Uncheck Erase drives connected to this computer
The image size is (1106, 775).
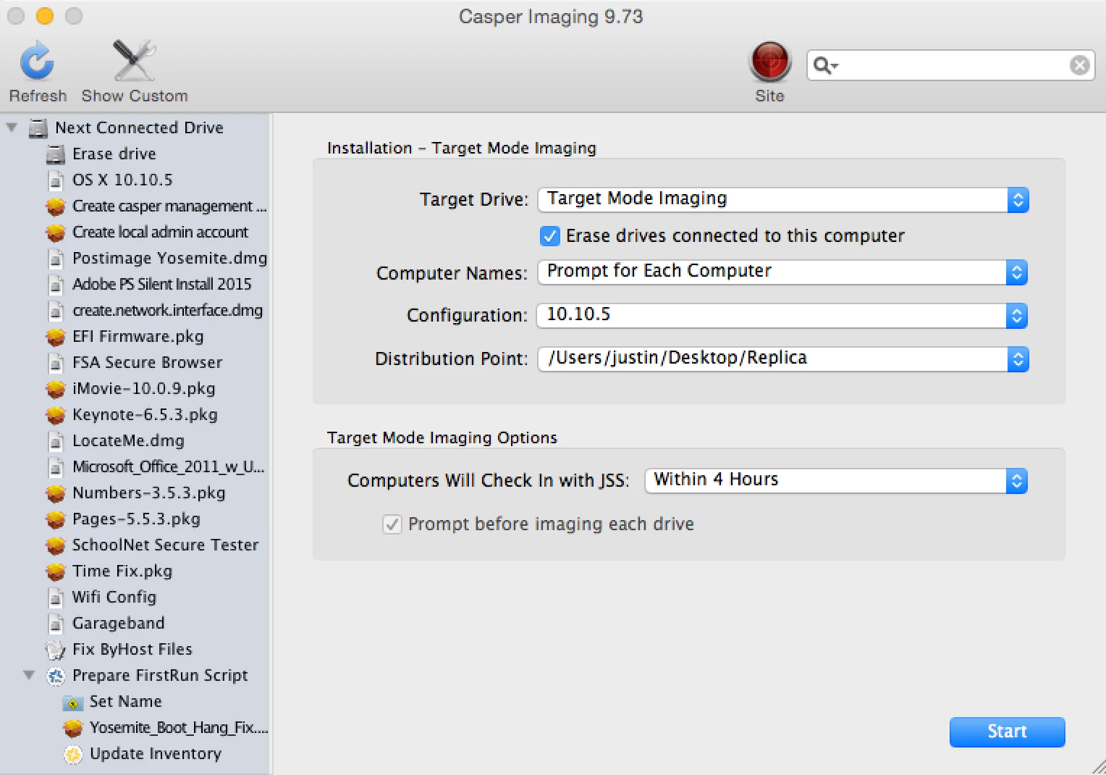[x=550, y=236]
